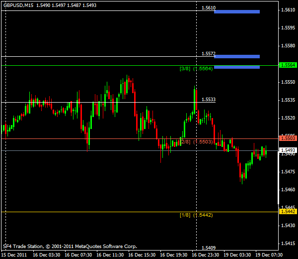Image resolution: width=298 pixels, height=259 pixels.
Task: Click the 1.5460 value on price scale
Action: (288, 190)
